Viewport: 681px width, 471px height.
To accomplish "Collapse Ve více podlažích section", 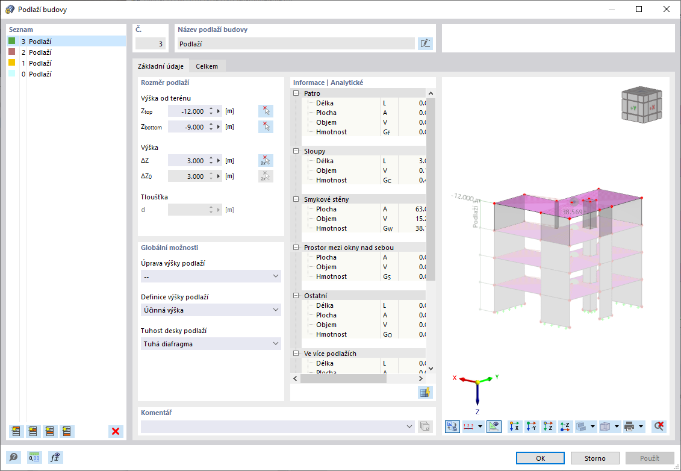I will (296, 354).
